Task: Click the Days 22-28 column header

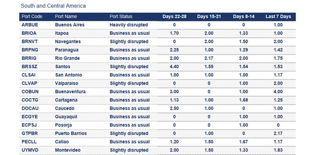Action: 174,16
